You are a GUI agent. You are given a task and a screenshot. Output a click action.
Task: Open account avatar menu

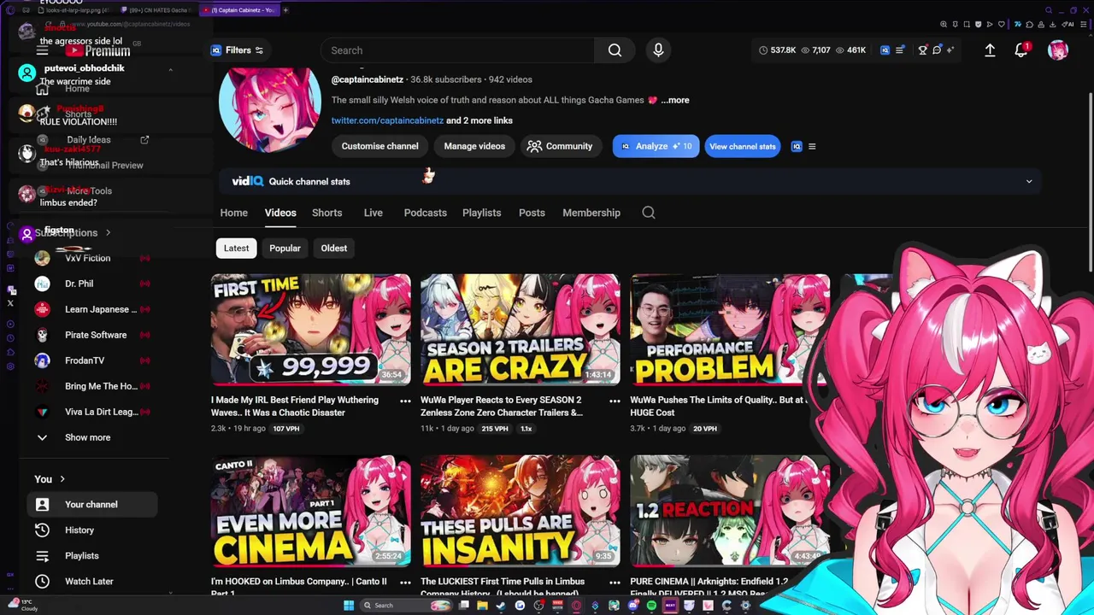[1058, 50]
